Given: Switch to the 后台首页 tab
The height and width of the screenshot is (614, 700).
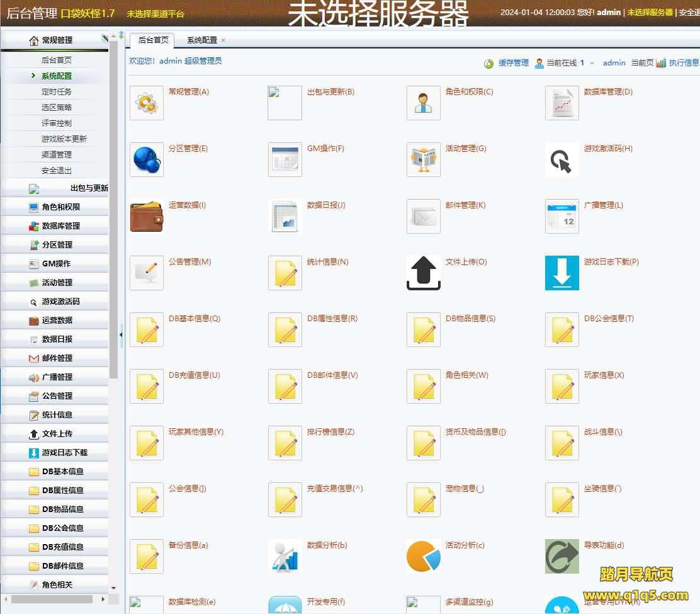Looking at the screenshot, I should (153, 40).
